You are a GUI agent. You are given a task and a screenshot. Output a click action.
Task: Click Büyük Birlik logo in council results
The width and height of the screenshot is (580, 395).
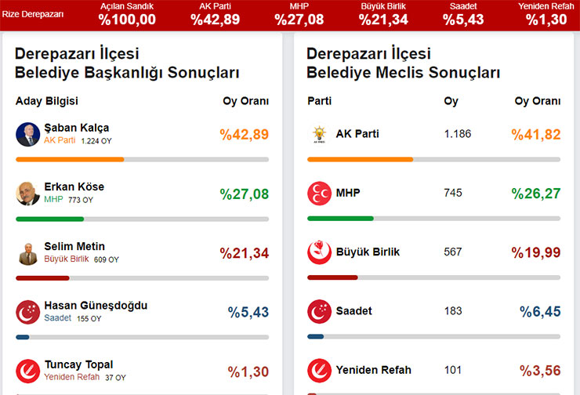tap(319, 252)
